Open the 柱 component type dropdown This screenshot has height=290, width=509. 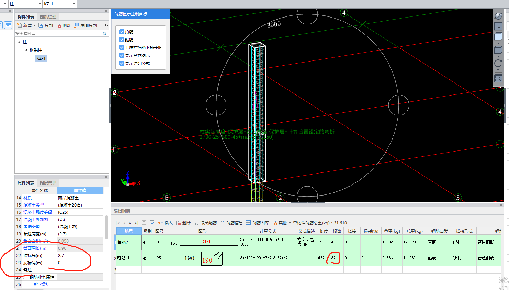coord(39,4)
